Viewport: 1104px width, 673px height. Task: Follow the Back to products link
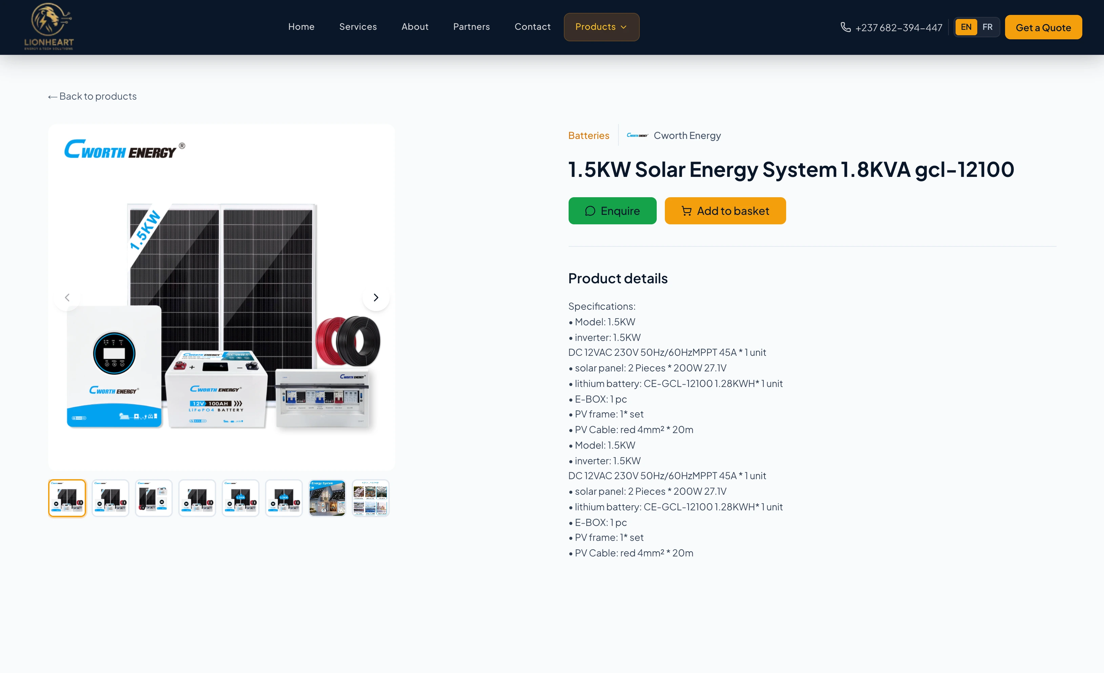(x=97, y=96)
